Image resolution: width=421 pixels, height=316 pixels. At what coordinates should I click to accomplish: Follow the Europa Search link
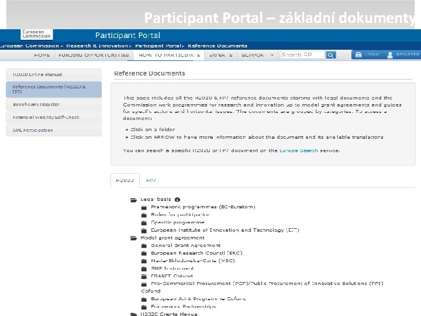coord(299,150)
